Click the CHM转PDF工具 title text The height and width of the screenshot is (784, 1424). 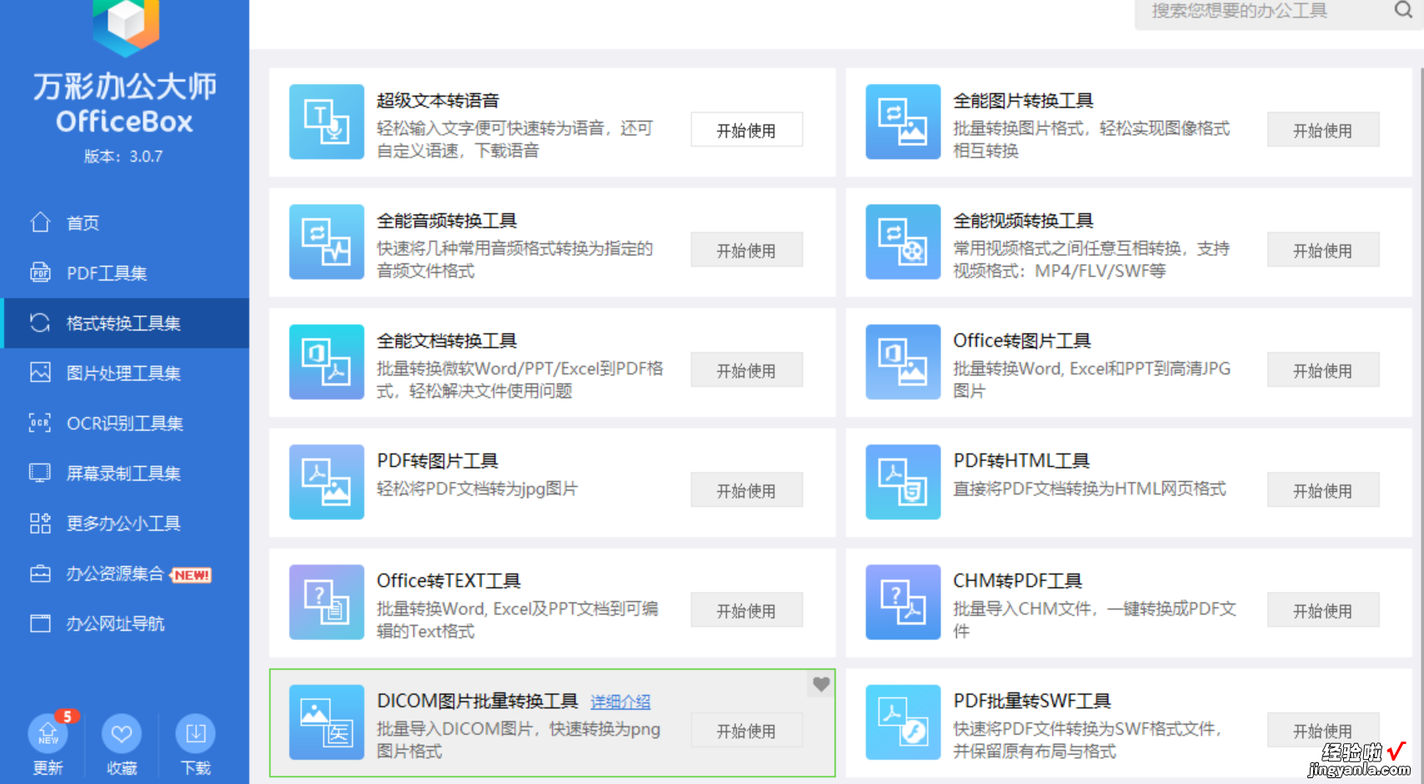click(1018, 581)
